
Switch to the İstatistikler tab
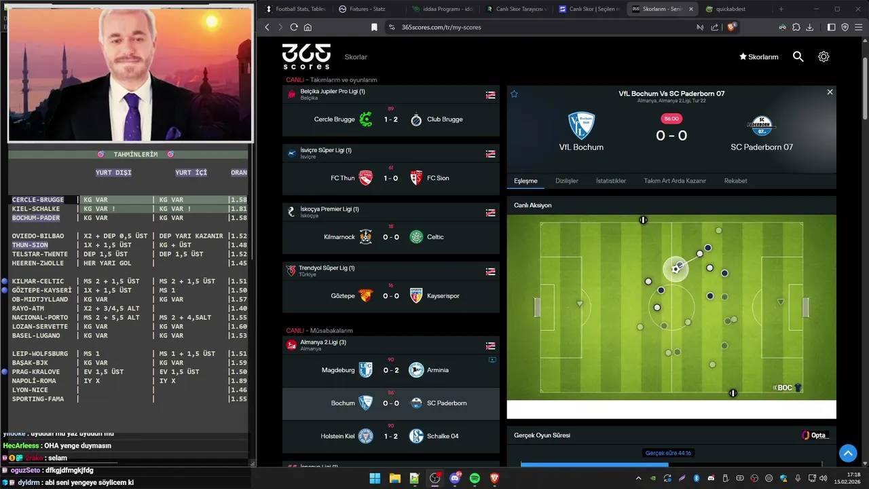pyautogui.click(x=611, y=181)
